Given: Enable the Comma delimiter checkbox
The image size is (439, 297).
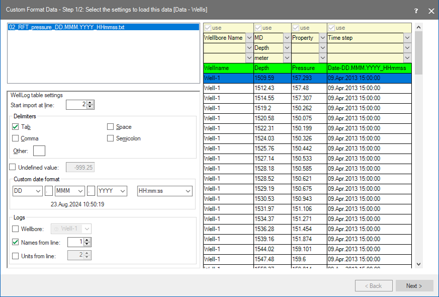Looking at the screenshot, I should (16, 138).
